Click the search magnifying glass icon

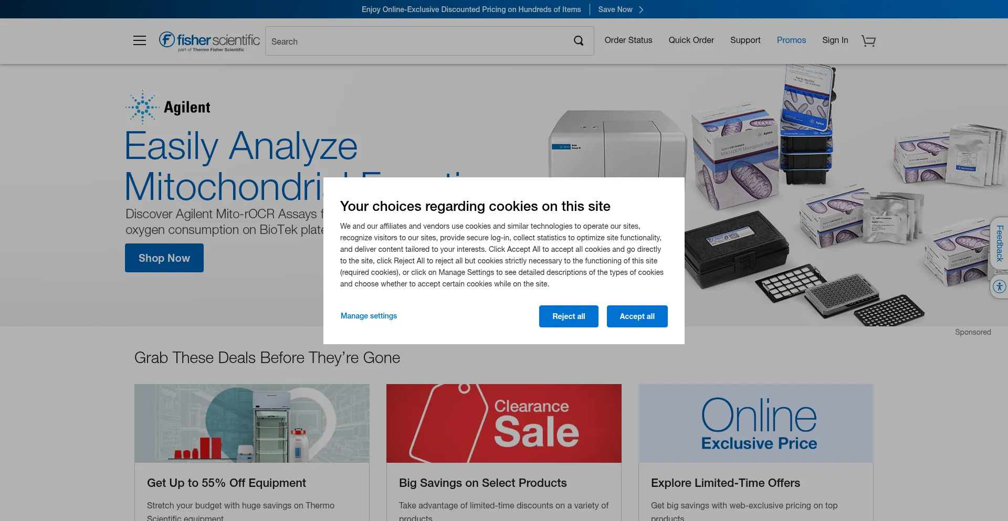tap(579, 41)
